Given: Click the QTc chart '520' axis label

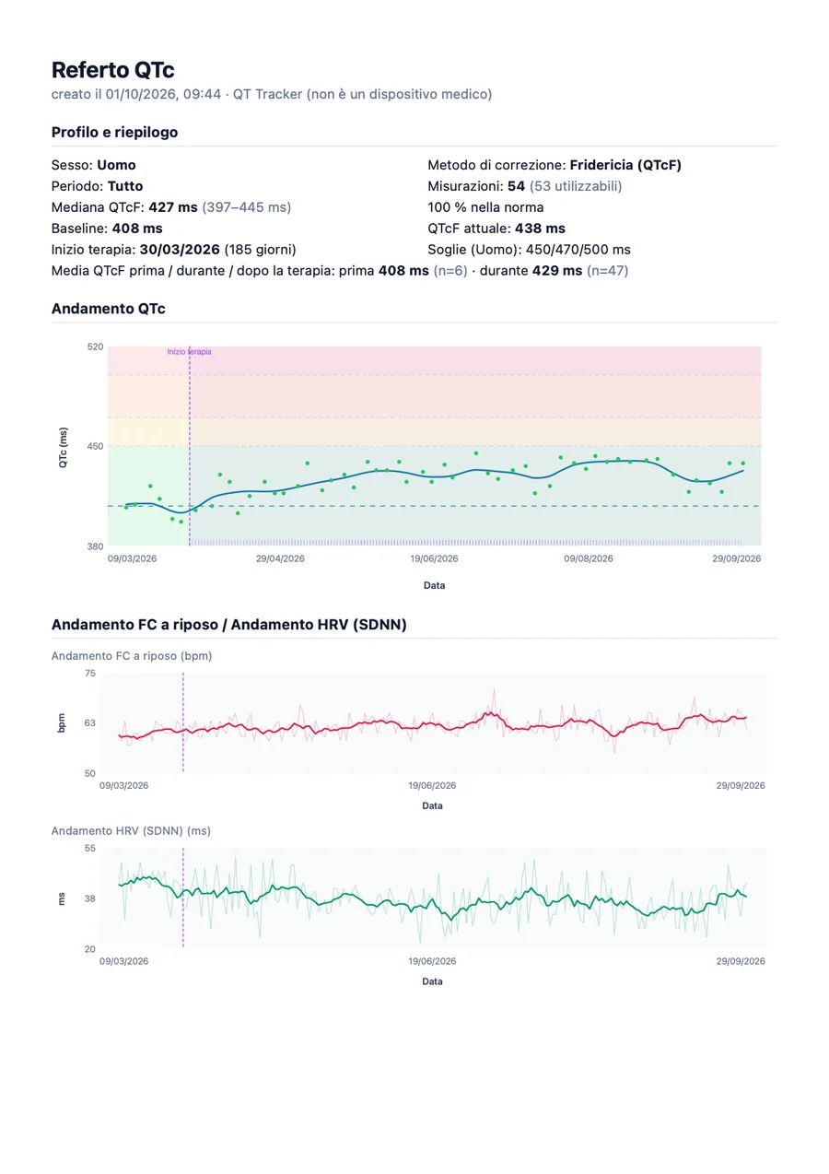Looking at the screenshot, I should tap(96, 346).
